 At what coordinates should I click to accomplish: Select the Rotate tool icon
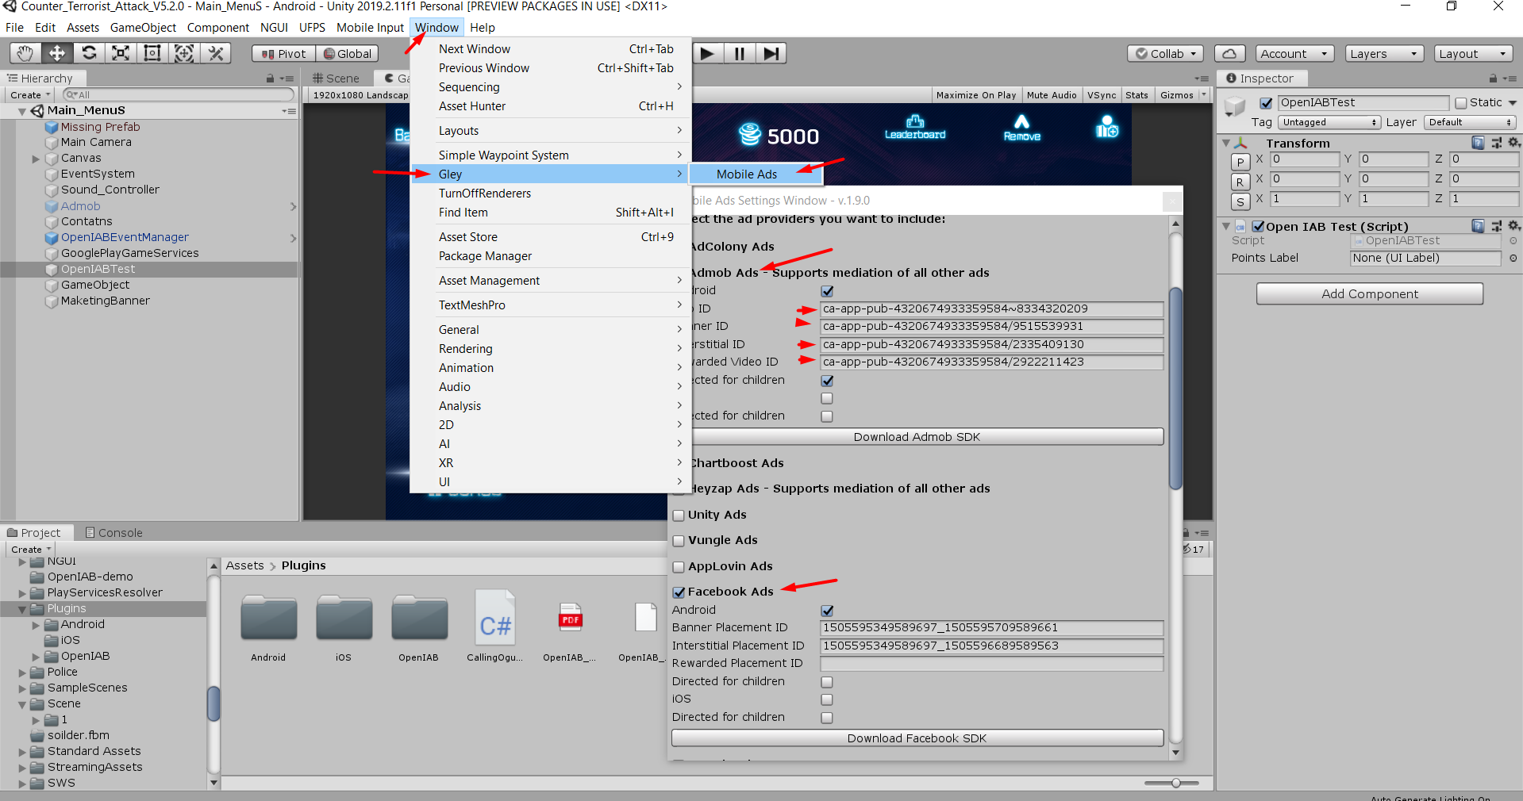(89, 53)
